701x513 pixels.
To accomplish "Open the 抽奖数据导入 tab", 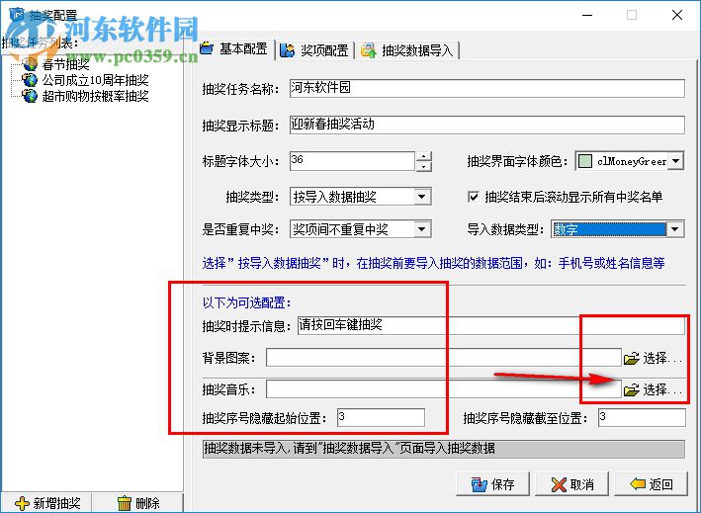I will [407, 50].
